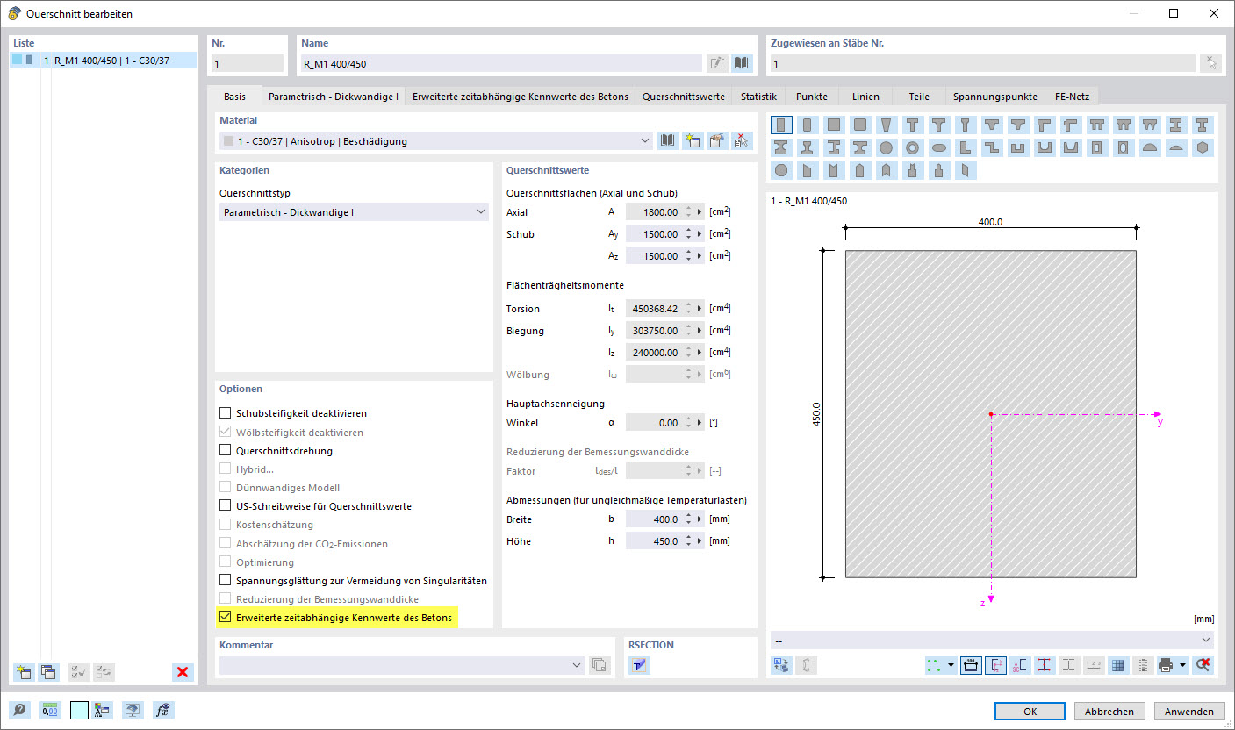Open print options arrow next to printer
The width and height of the screenshot is (1235, 730).
(x=1183, y=665)
